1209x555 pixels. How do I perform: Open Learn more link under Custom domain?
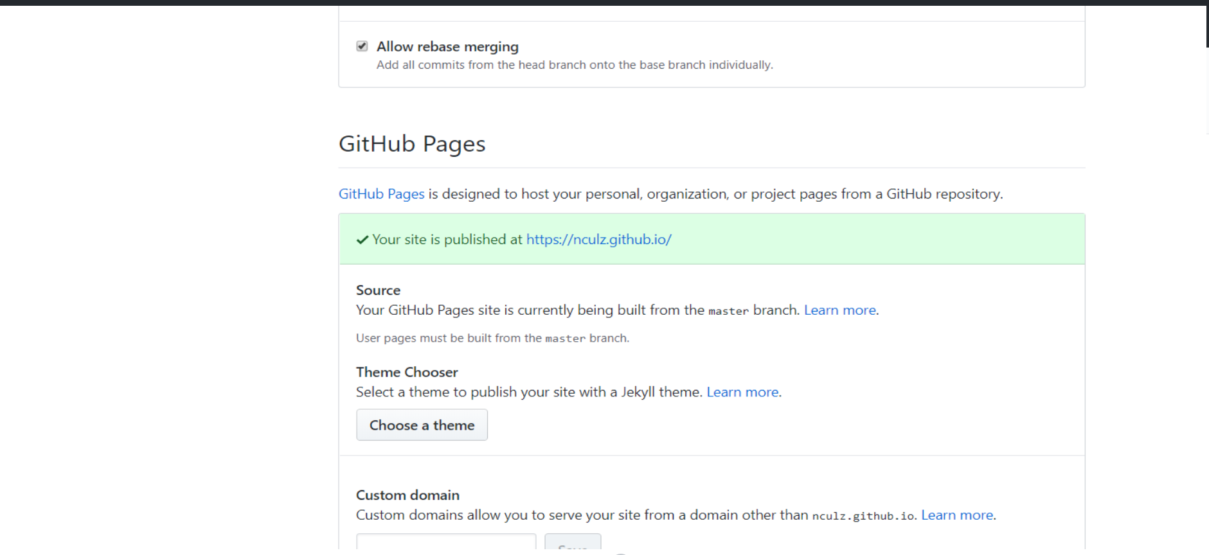click(957, 515)
